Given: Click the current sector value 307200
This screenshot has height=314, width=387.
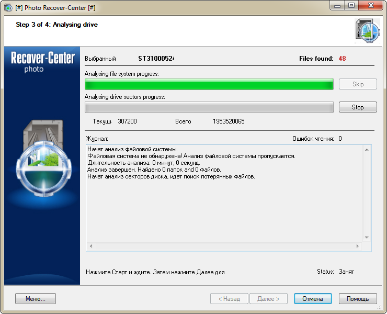Looking at the screenshot, I should click(x=127, y=121).
